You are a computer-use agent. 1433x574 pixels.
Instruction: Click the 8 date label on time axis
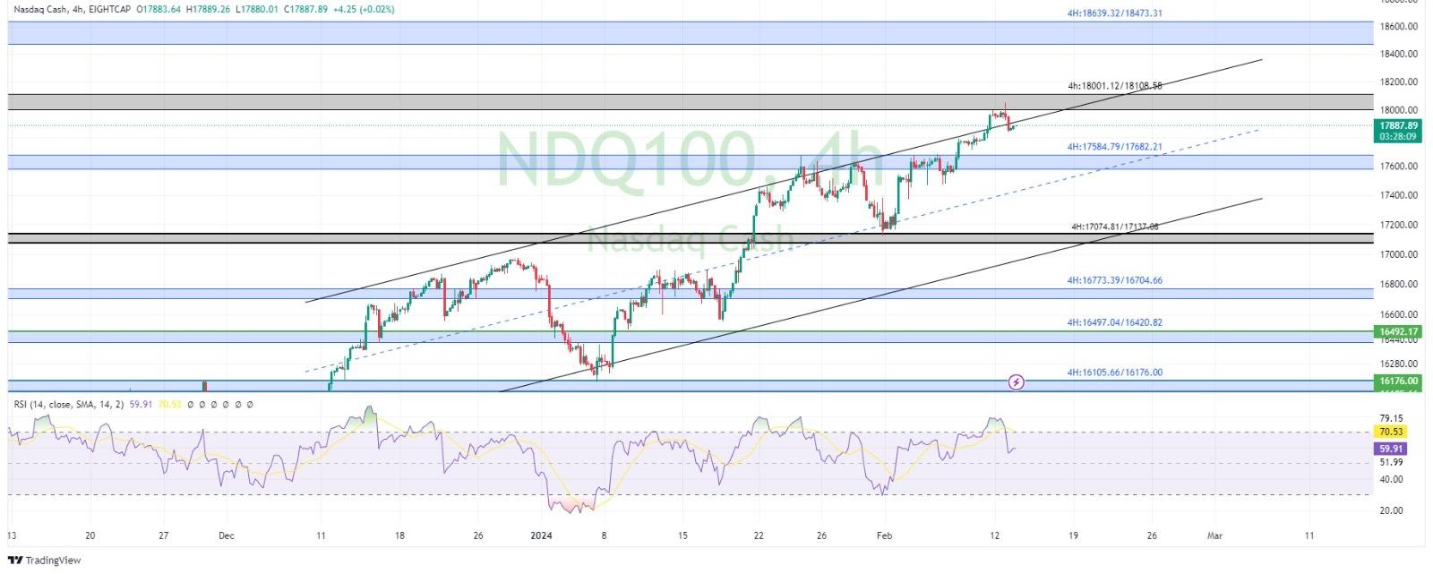(x=605, y=535)
